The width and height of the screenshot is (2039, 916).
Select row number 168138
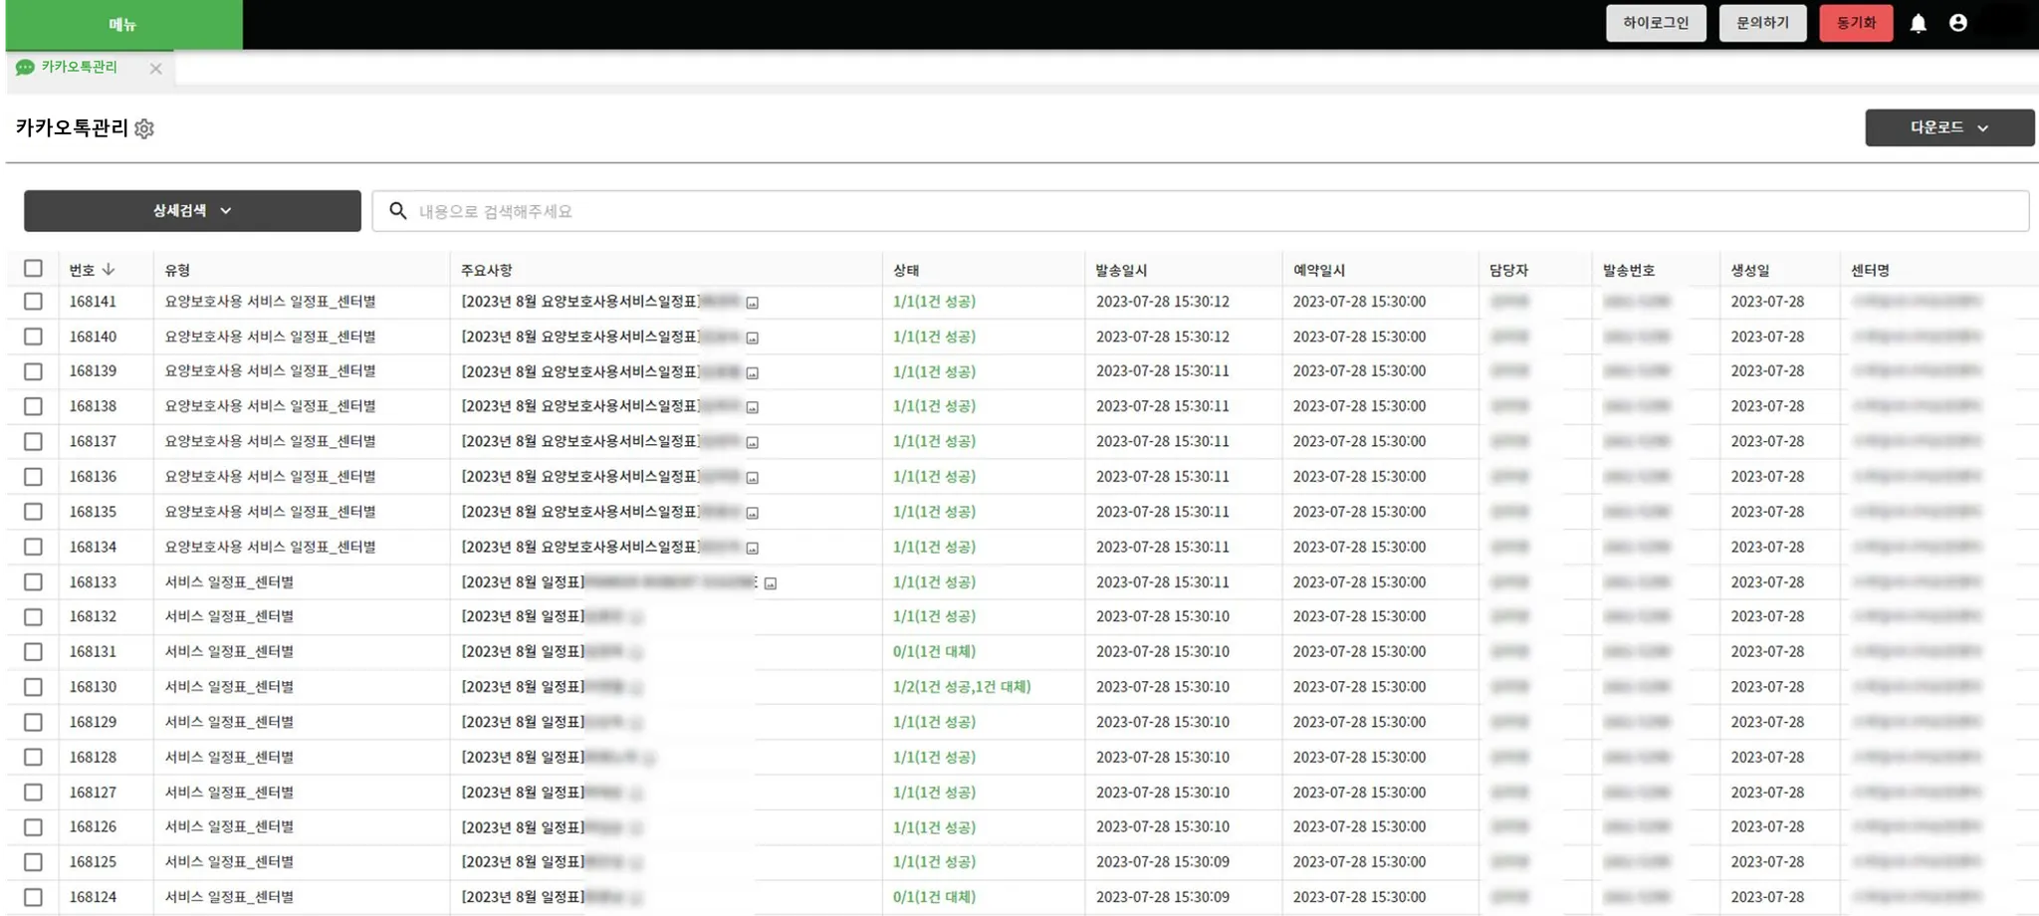tap(93, 406)
